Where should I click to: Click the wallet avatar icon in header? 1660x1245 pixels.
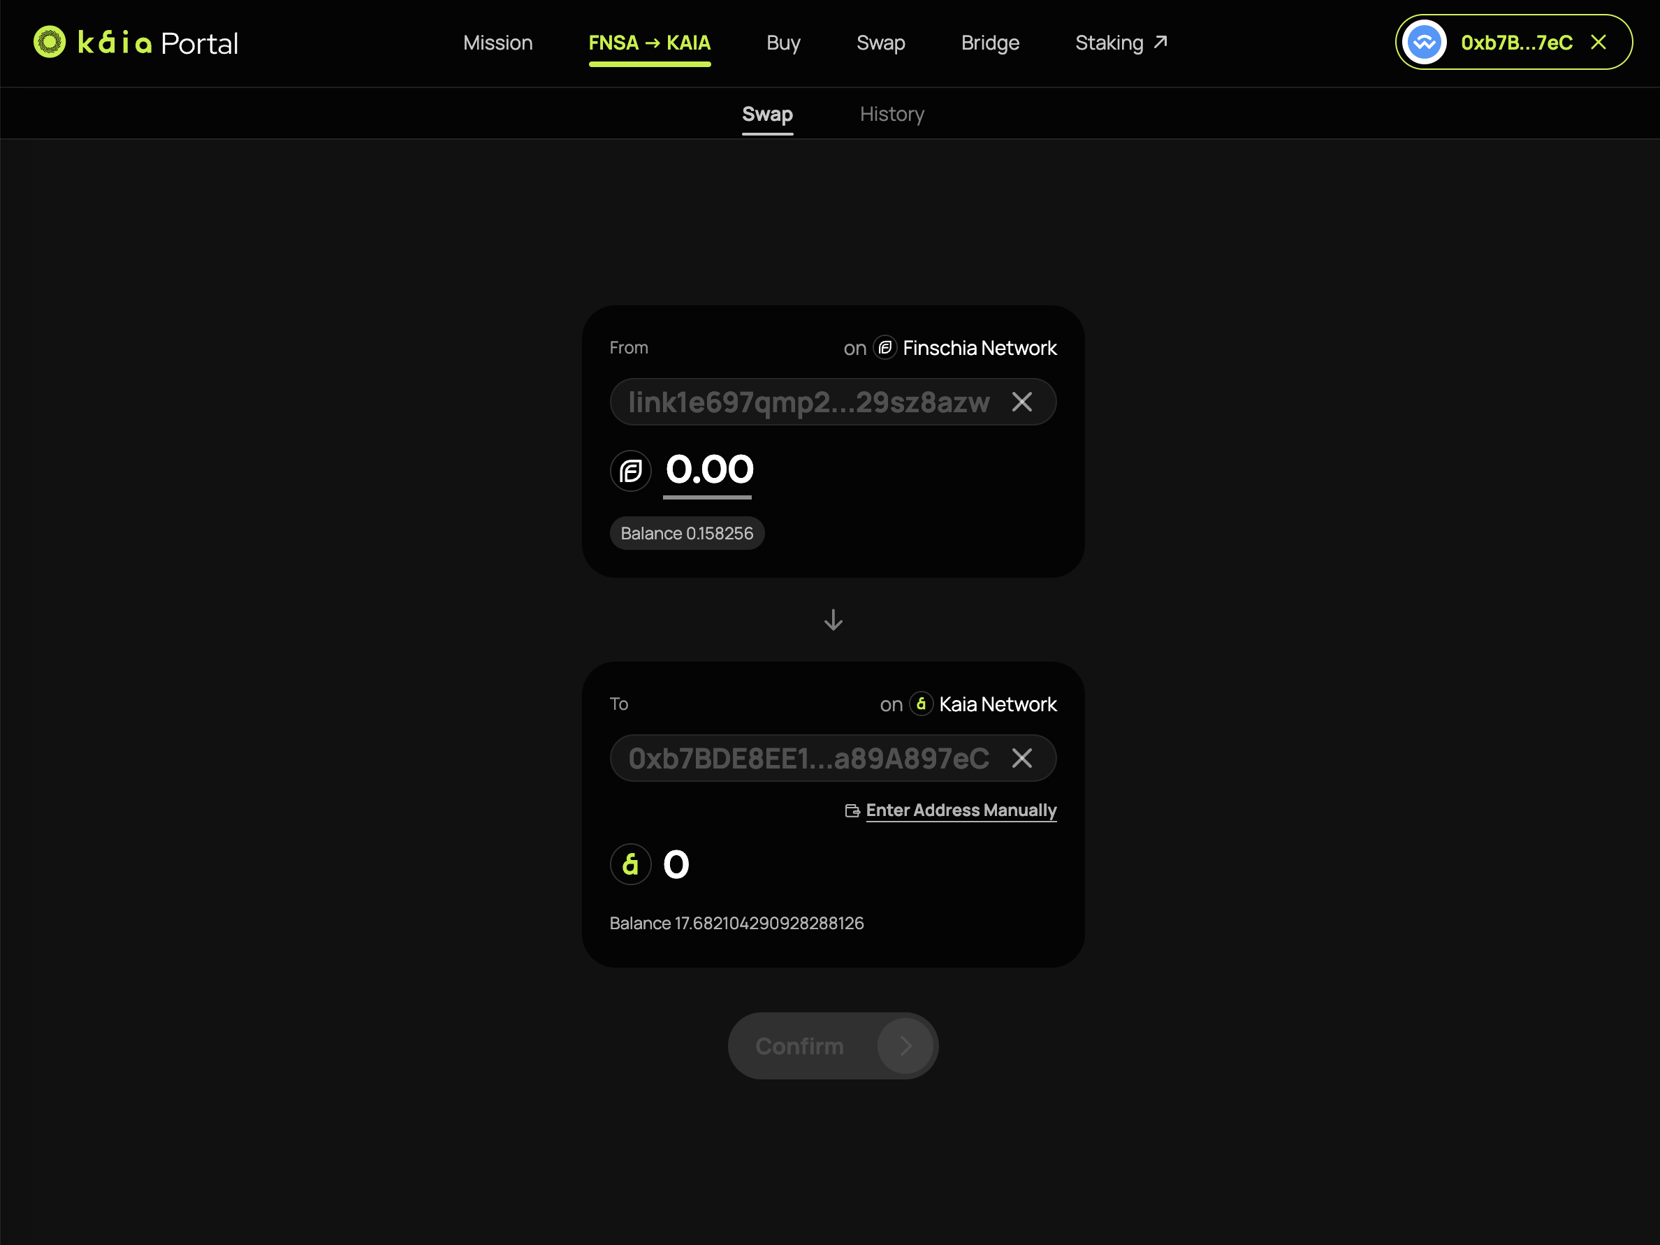tap(1424, 43)
